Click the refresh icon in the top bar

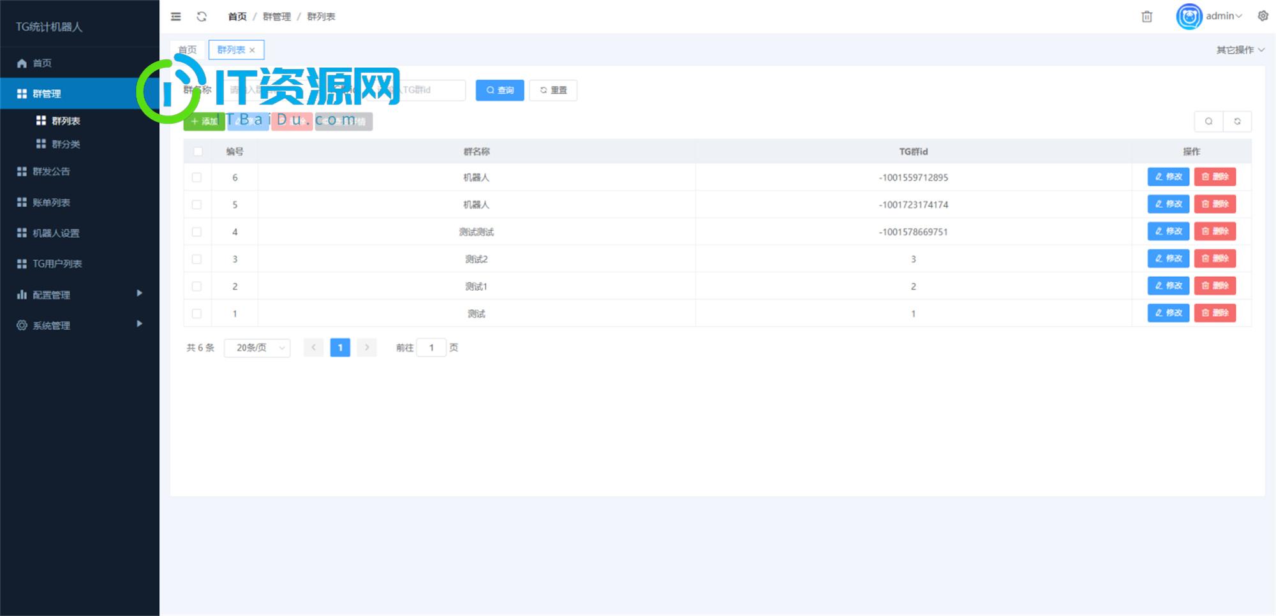coord(202,17)
